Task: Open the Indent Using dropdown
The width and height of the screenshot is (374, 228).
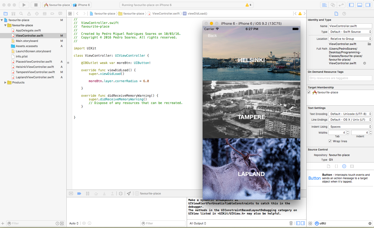Action: (350, 127)
